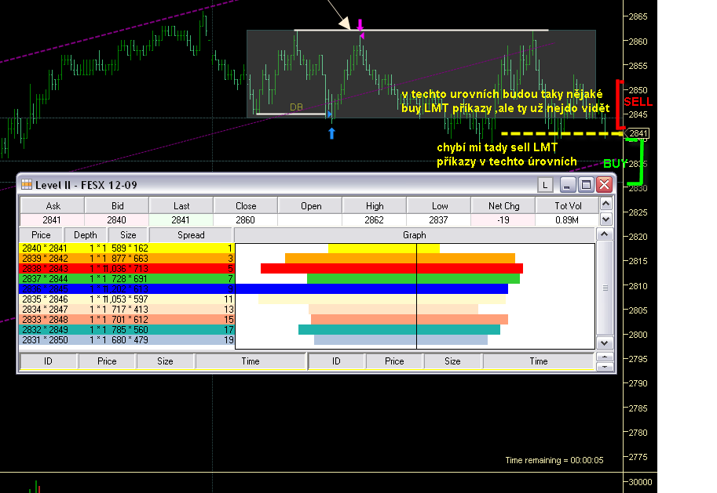Click the High value 2862 cell

[x=375, y=220]
